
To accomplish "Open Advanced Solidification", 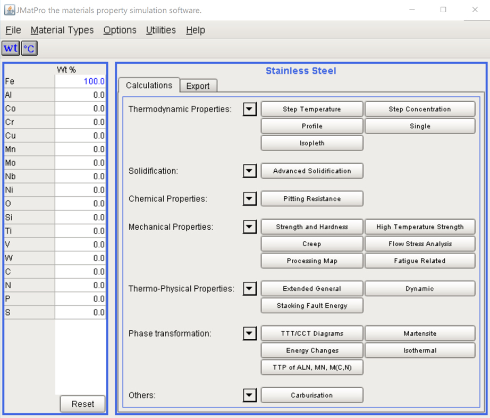I will [312, 171].
